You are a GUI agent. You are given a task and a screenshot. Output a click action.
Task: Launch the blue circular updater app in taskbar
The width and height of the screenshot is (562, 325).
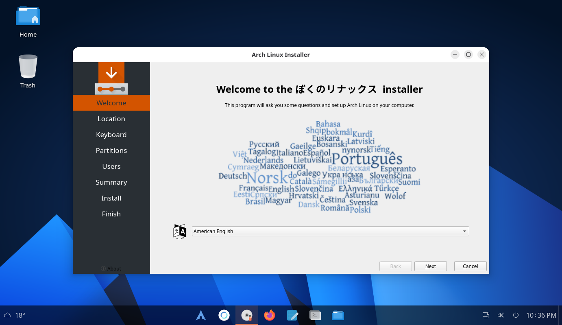(224, 315)
